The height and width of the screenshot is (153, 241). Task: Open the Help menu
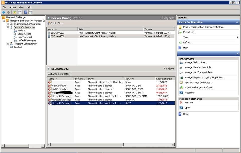29,7
